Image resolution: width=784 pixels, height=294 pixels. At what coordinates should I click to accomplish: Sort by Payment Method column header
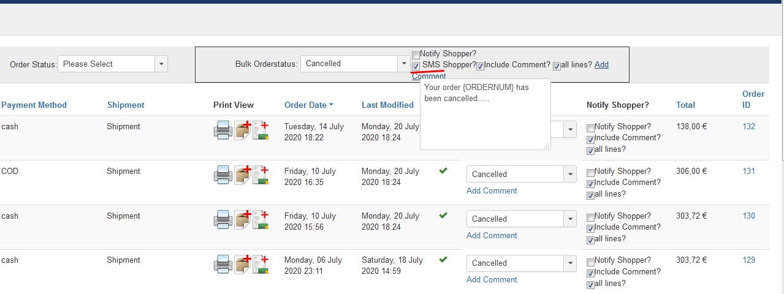[34, 105]
